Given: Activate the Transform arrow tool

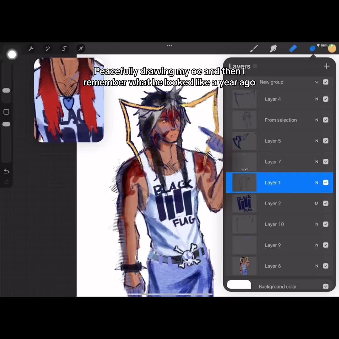Looking at the screenshot, I should pyautogui.click(x=80, y=48).
